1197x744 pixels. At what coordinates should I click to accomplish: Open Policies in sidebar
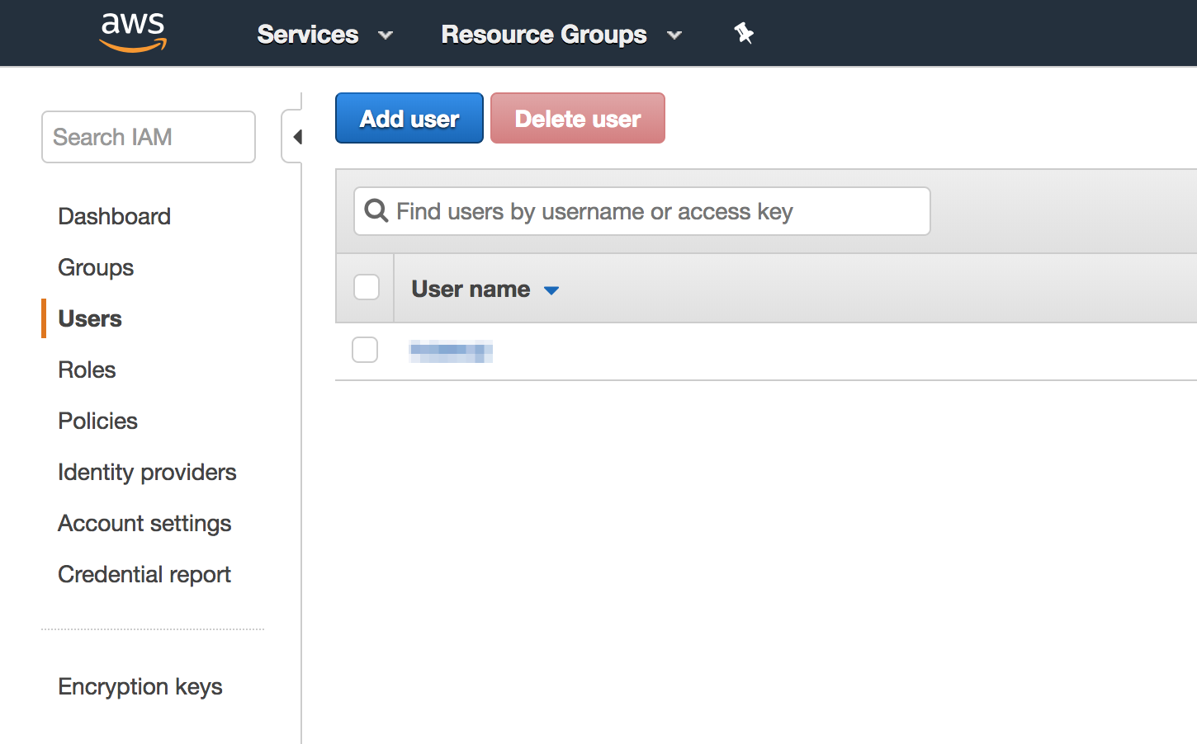[98, 421]
